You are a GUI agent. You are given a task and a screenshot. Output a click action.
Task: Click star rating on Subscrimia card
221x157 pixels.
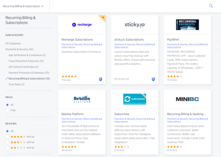tap(122, 147)
